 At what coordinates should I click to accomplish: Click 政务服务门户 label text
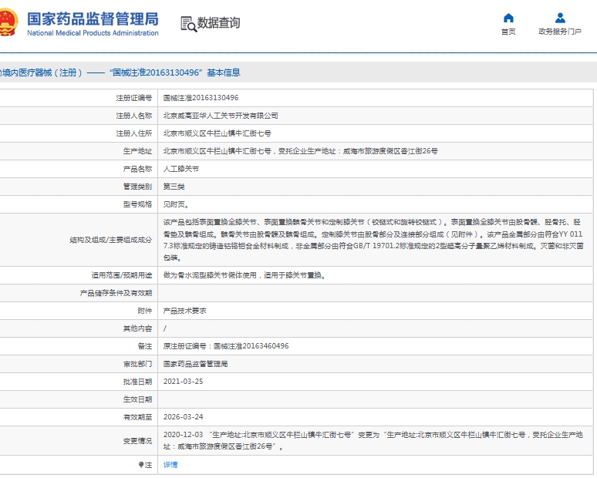point(560,32)
